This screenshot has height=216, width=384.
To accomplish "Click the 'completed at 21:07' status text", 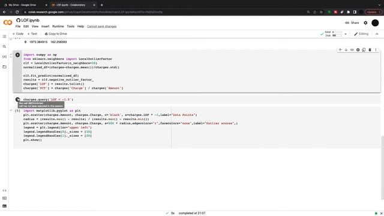I will pos(192,214).
